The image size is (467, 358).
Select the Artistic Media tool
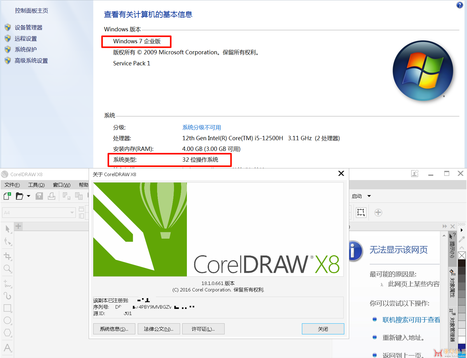pyautogui.click(x=8, y=296)
